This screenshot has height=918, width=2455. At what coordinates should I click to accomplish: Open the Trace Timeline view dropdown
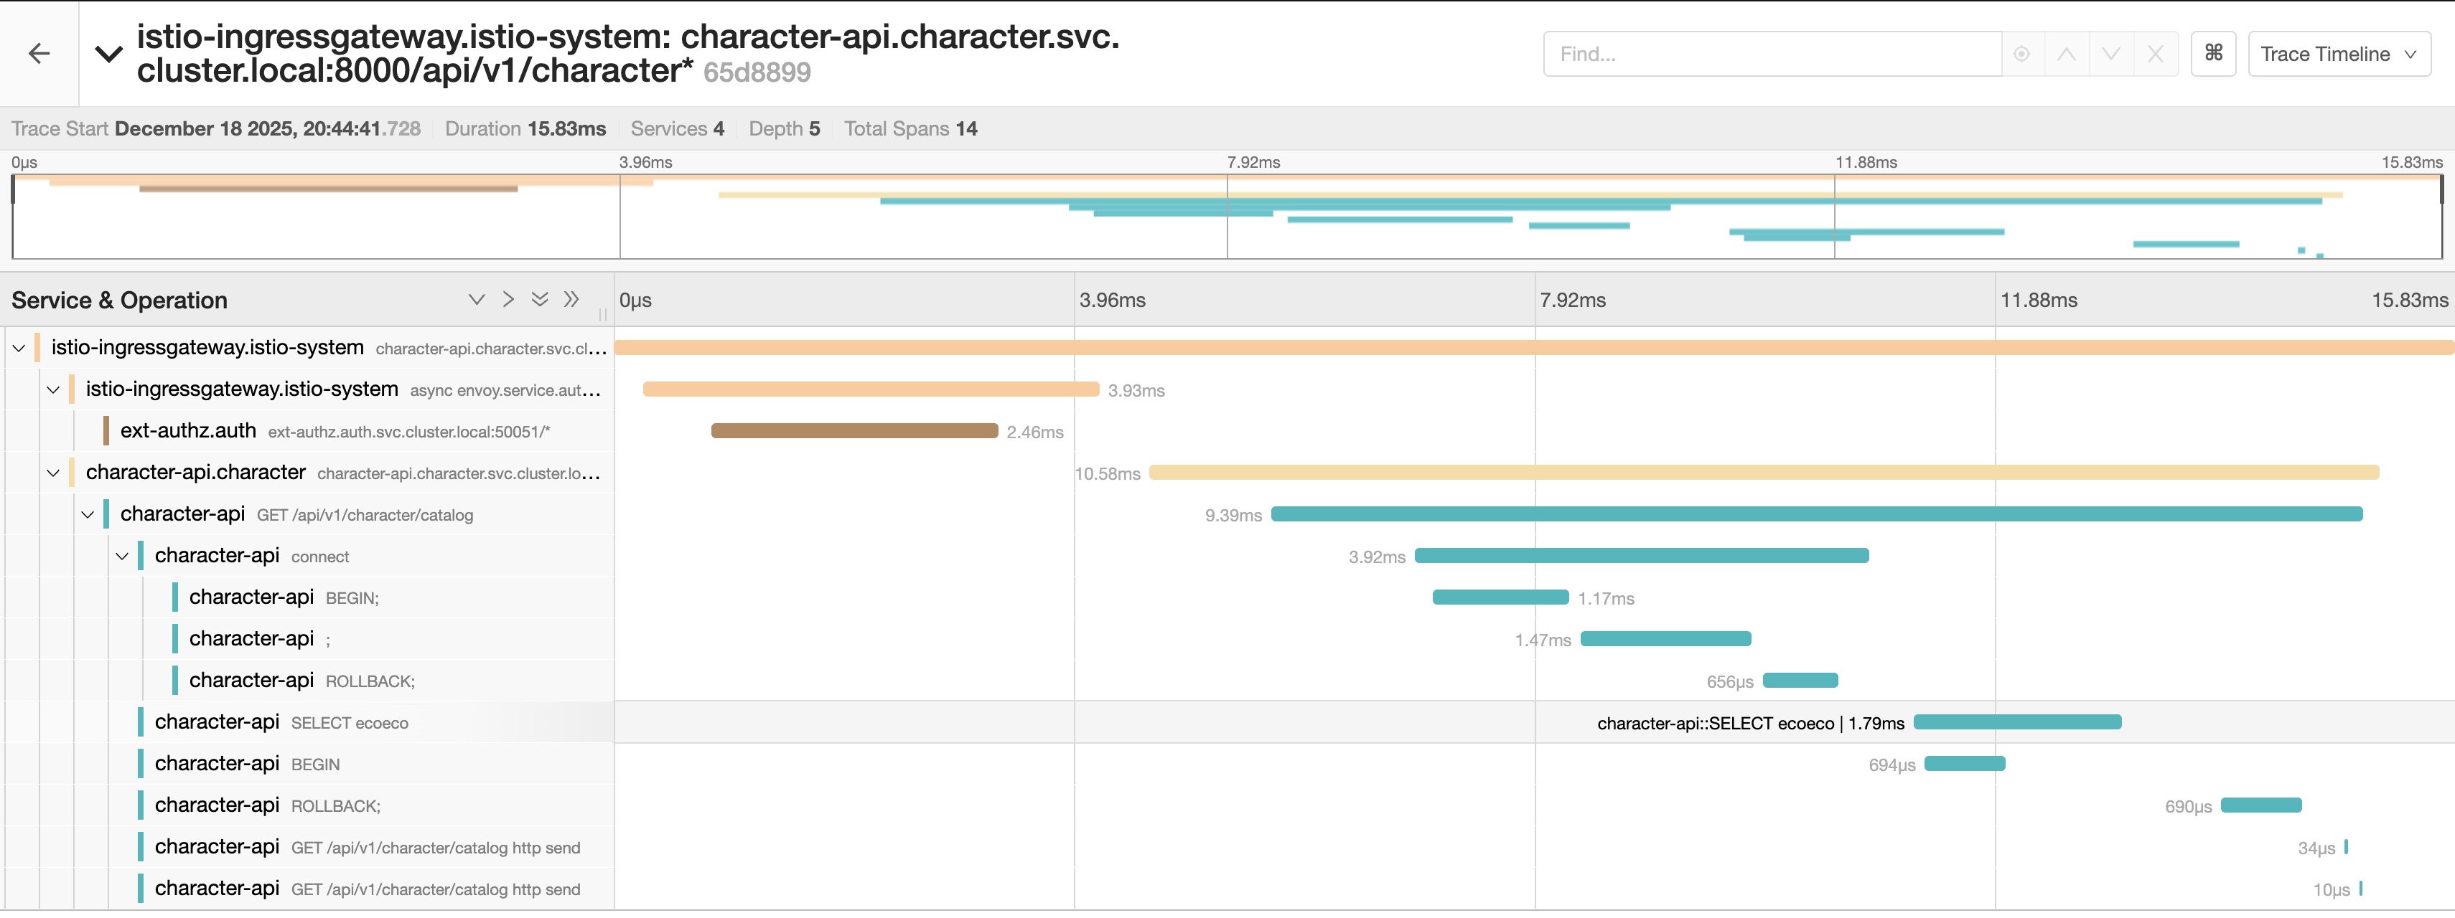pyautogui.click(x=2339, y=55)
